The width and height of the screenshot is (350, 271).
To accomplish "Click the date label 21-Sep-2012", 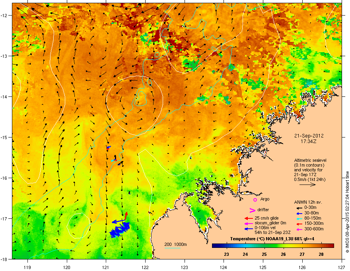I will coord(309,136).
